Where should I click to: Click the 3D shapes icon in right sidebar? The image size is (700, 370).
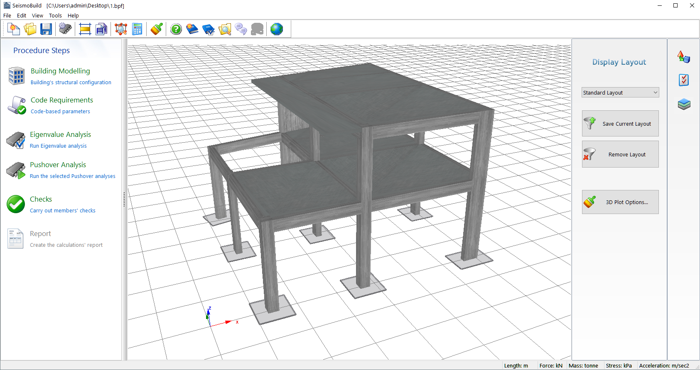(x=684, y=57)
